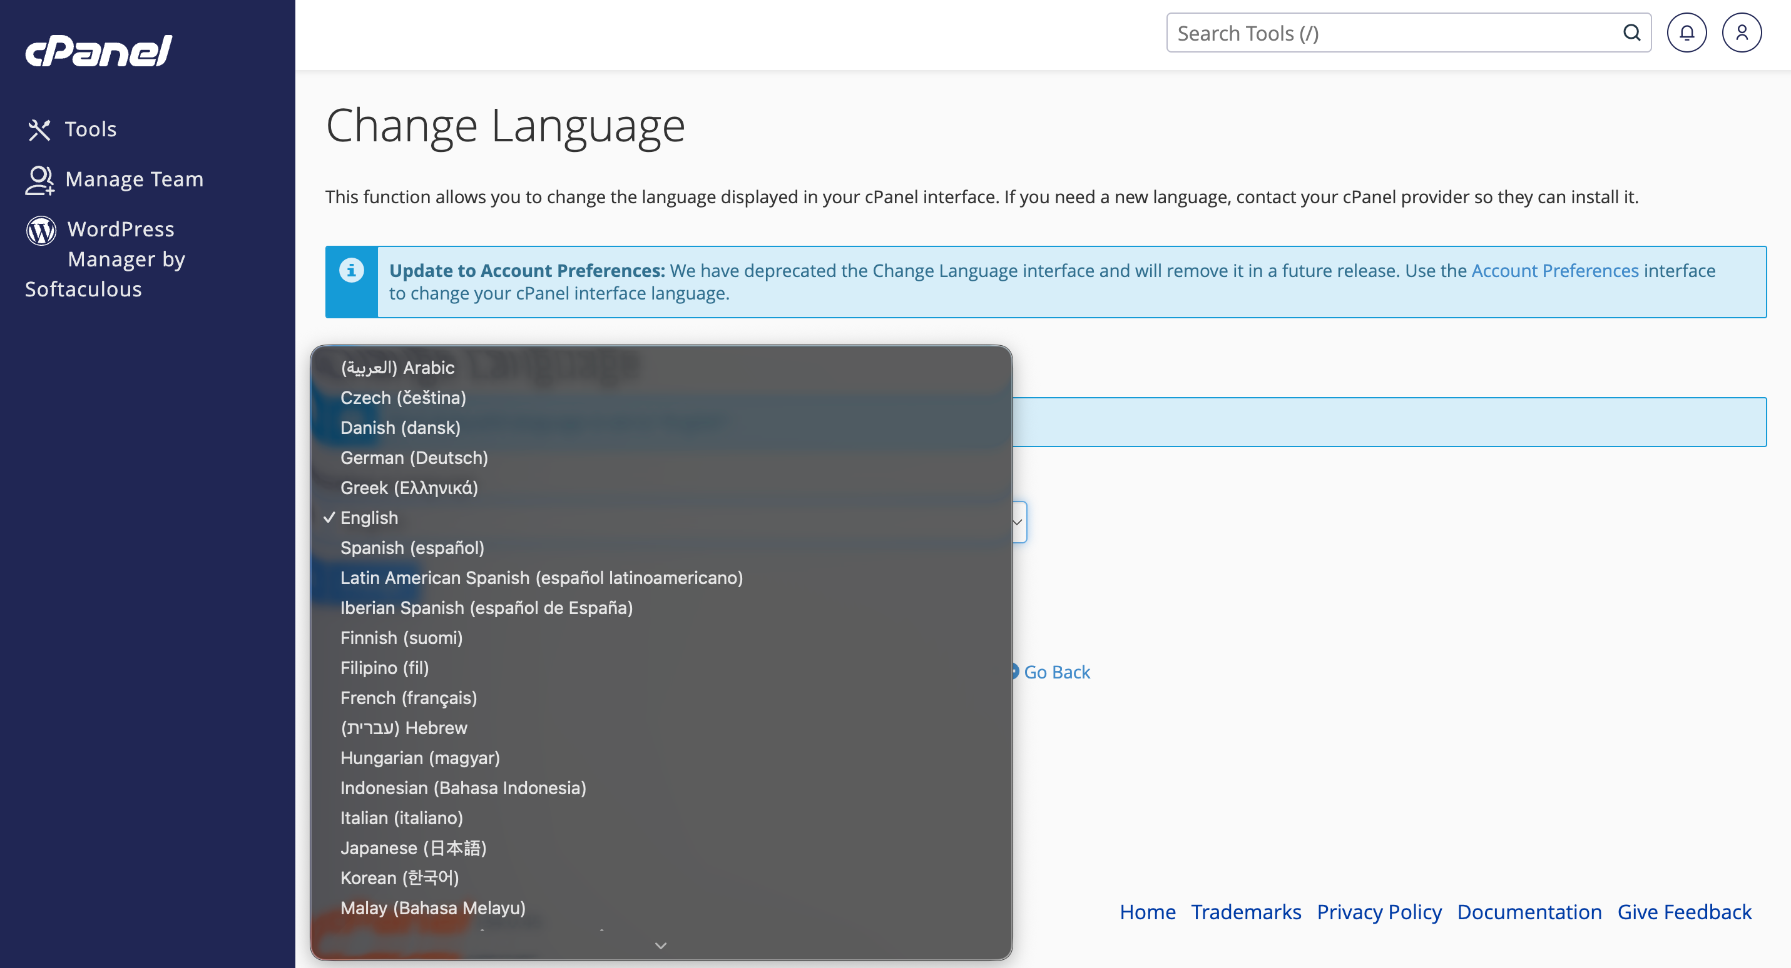Choose French (français) option
1791x968 pixels.
coord(660,698)
